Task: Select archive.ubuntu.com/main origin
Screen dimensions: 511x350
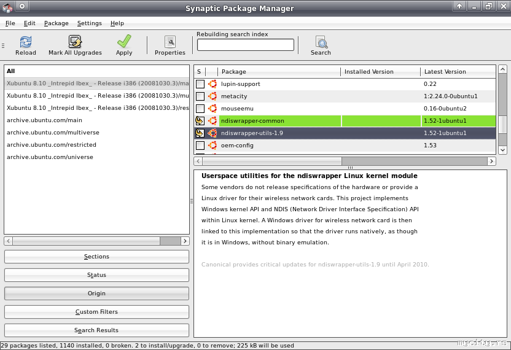Action: 96,120
